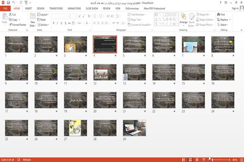244x162 pixels.
Task: Switch to the INSERT tab
Action: click(x=28, y=9)
